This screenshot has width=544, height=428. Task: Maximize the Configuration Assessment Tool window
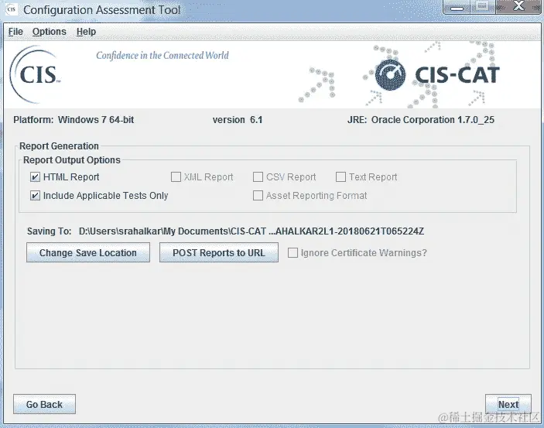[483, 7]
